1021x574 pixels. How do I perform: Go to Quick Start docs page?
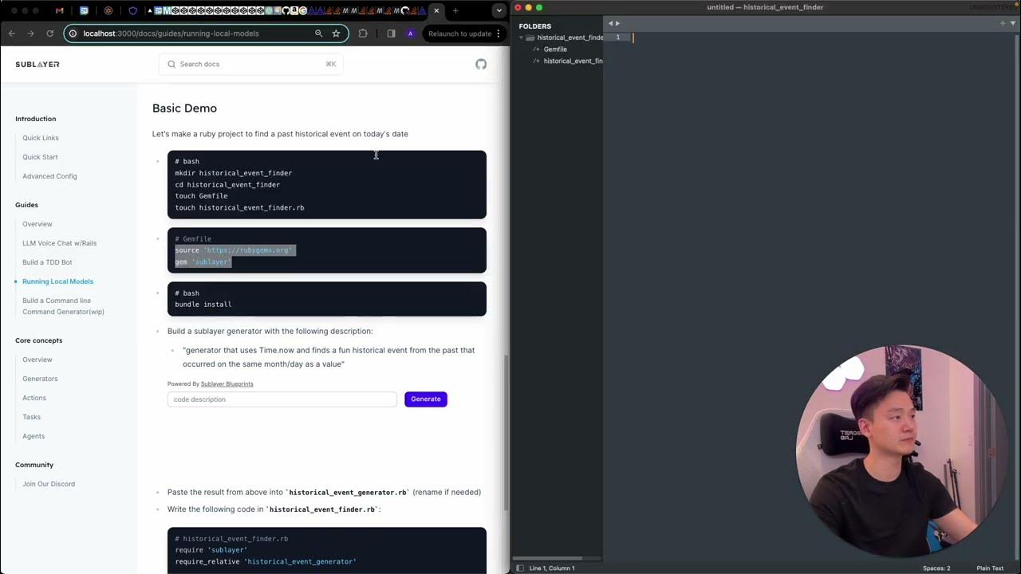pos(40,157)
